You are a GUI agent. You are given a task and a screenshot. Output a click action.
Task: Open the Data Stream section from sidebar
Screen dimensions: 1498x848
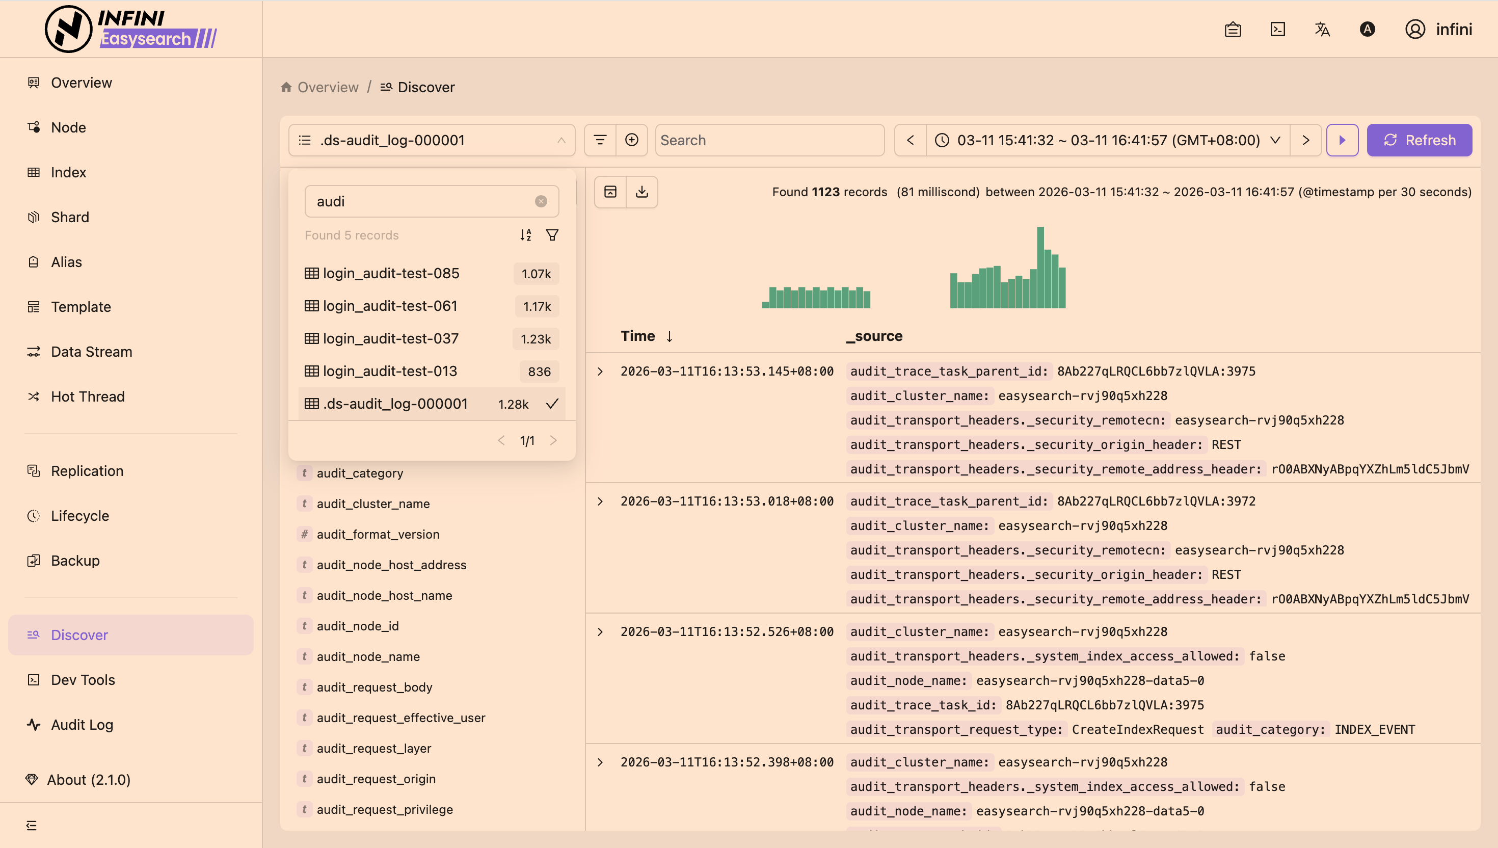coord(91,351)
